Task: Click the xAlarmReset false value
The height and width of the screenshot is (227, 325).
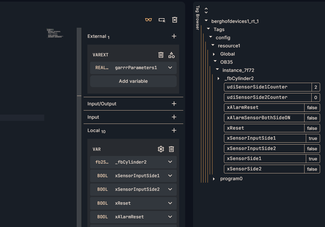Action: (312, 108)
